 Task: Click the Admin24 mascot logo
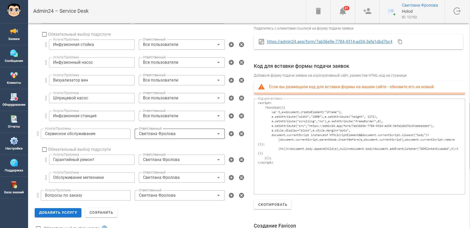coord(14,11)
